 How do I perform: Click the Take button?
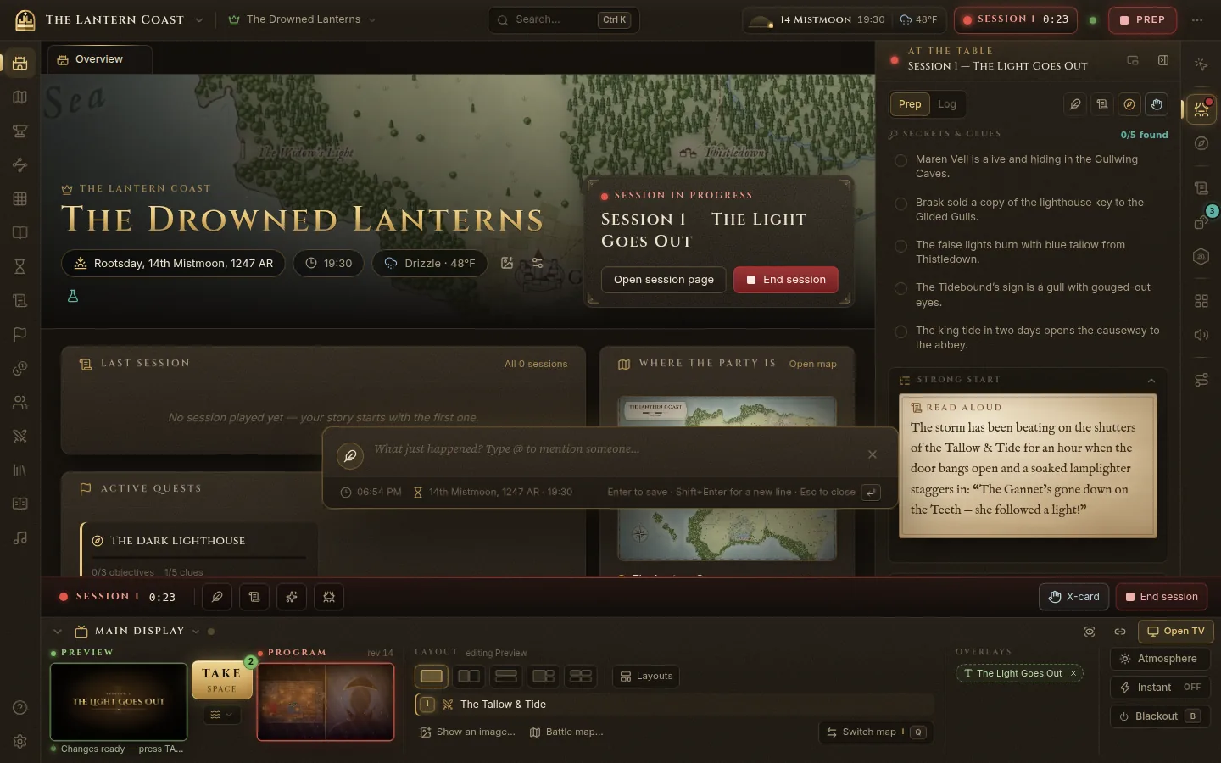(221, 680)
